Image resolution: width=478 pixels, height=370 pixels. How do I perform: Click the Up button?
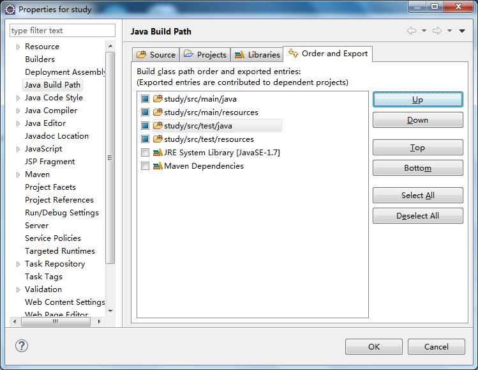coord(417,100)
